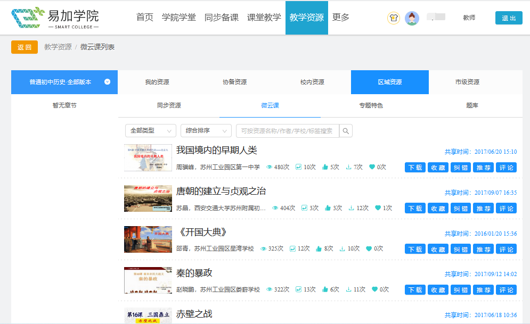Click the heart icon for 唐朝的建立与贞观之治
530x324 pixels.
[378, 208]
